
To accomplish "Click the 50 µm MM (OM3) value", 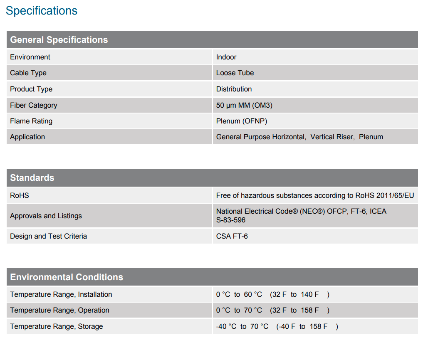I will point(244,105).
